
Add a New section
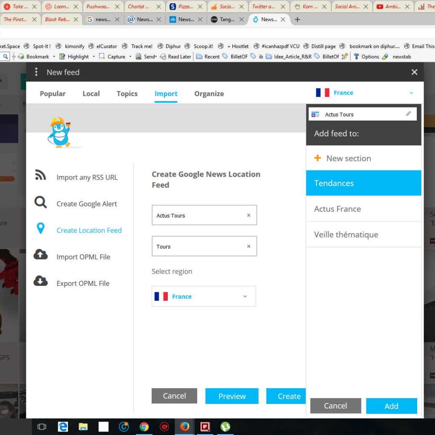pyautogui.click(x=364, y=158)
